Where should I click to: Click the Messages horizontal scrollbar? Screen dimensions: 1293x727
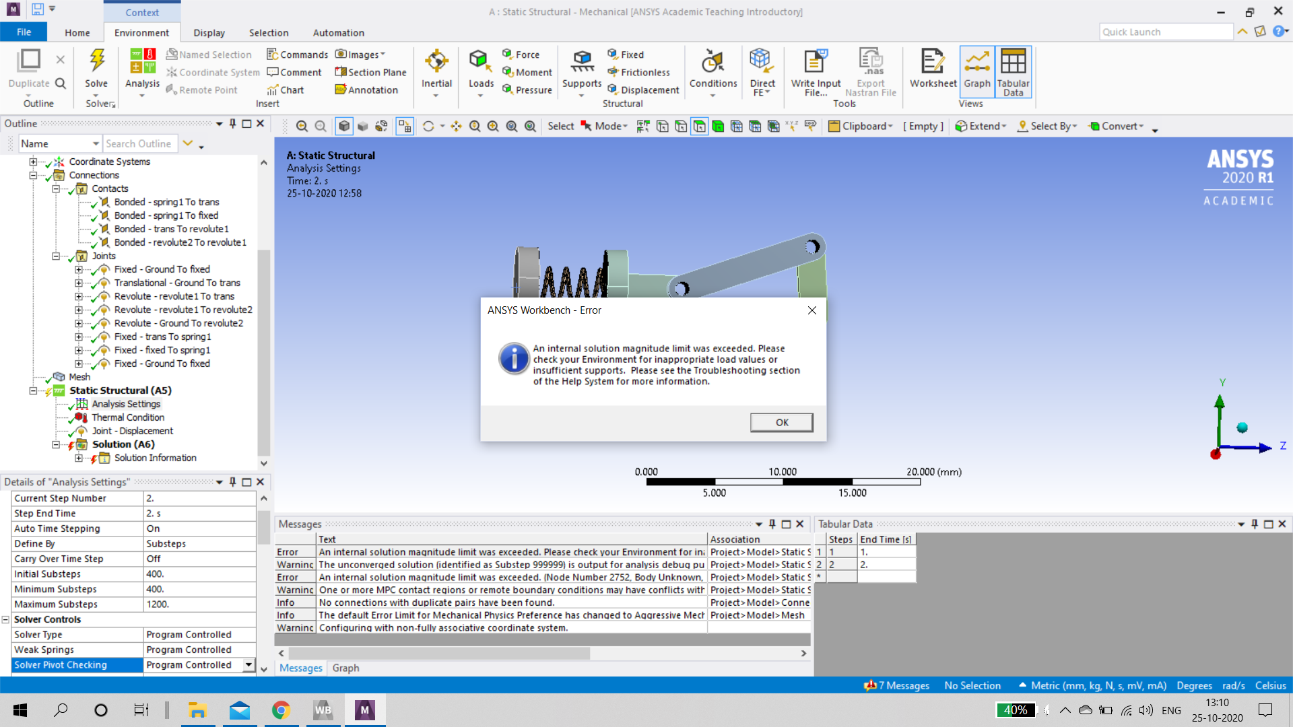[x=438, y=654]
